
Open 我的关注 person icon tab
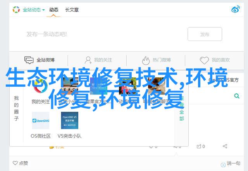pyautogui.click(x=98, y=60)
